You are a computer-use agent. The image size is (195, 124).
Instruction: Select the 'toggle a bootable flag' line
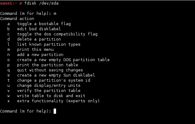(44, 24)
